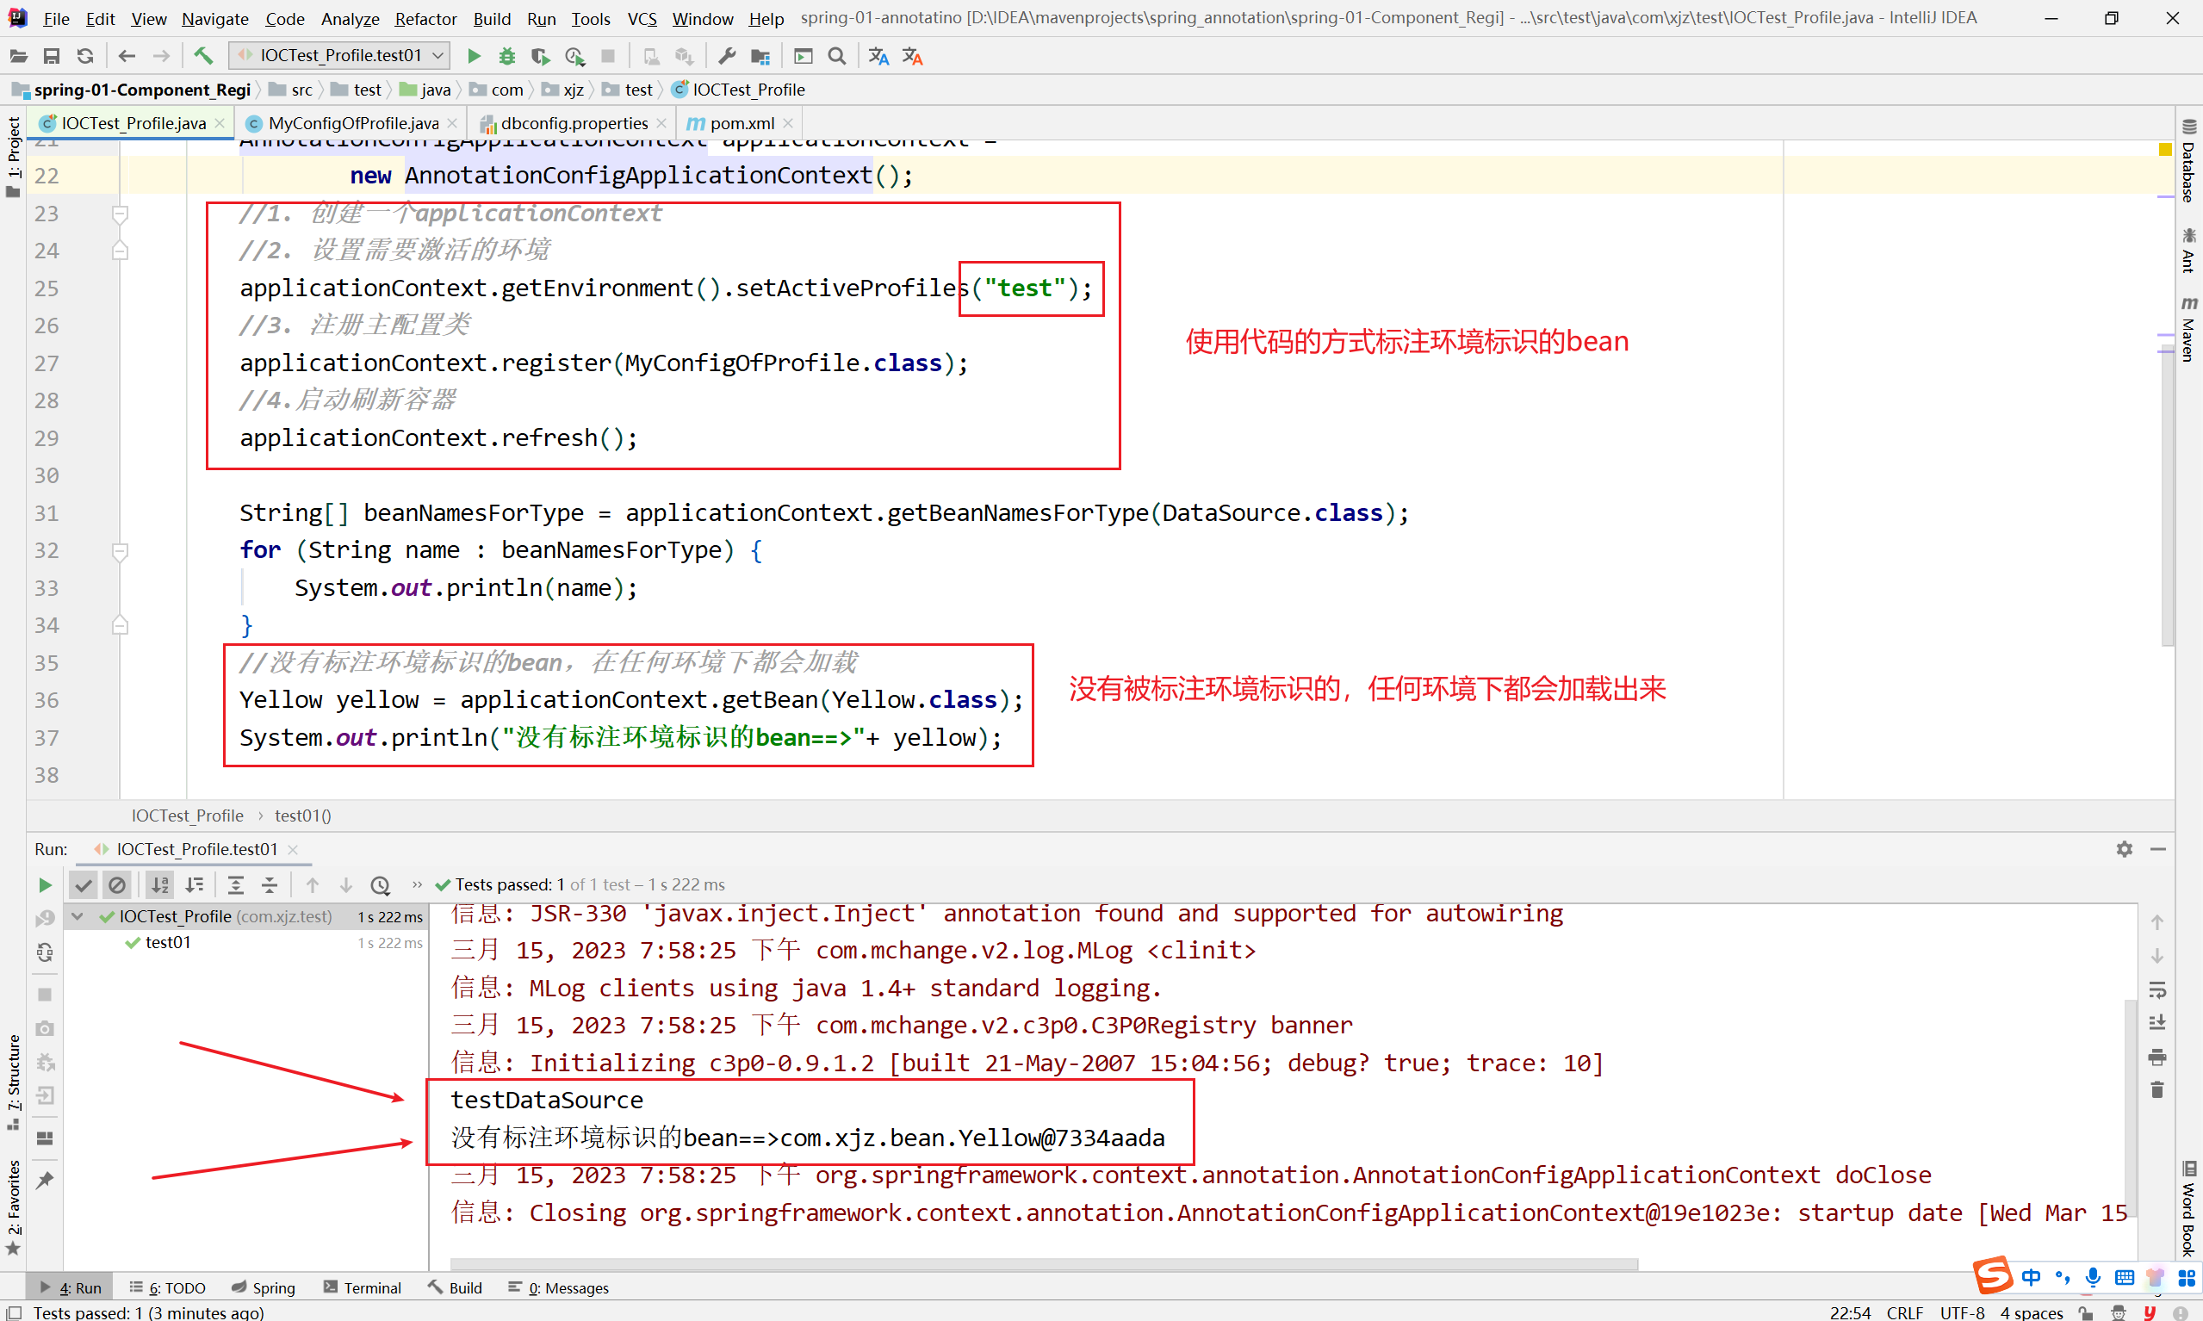The width and height of the screenshot is (2203, 1321).
Task: Toggle Sort by Duration in test toolbar
Action: tap(194, 884)
